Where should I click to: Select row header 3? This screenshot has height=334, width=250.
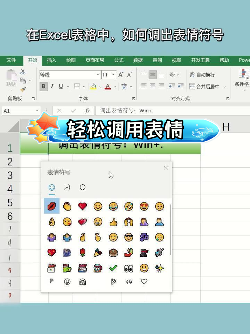point(10,175)
